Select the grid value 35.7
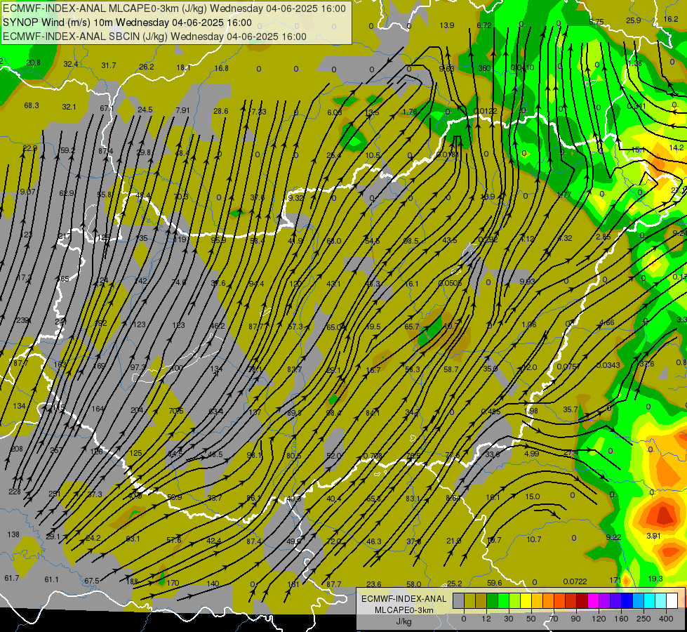This screenshot has height=632, width=687. pyautogui.click(x=570, y=409)
